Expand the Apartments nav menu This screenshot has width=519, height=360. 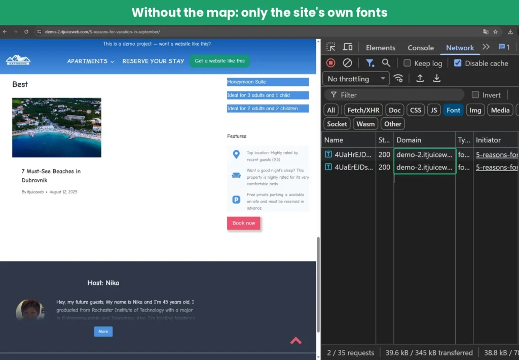pos(90,61)
